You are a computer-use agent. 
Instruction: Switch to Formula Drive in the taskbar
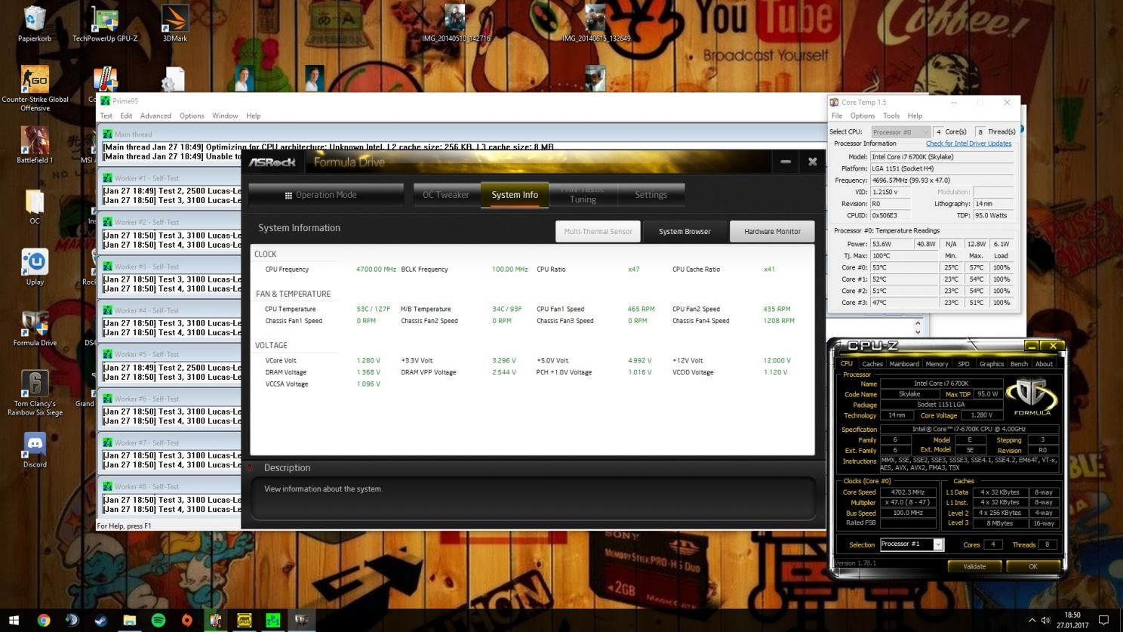[302, 620]
